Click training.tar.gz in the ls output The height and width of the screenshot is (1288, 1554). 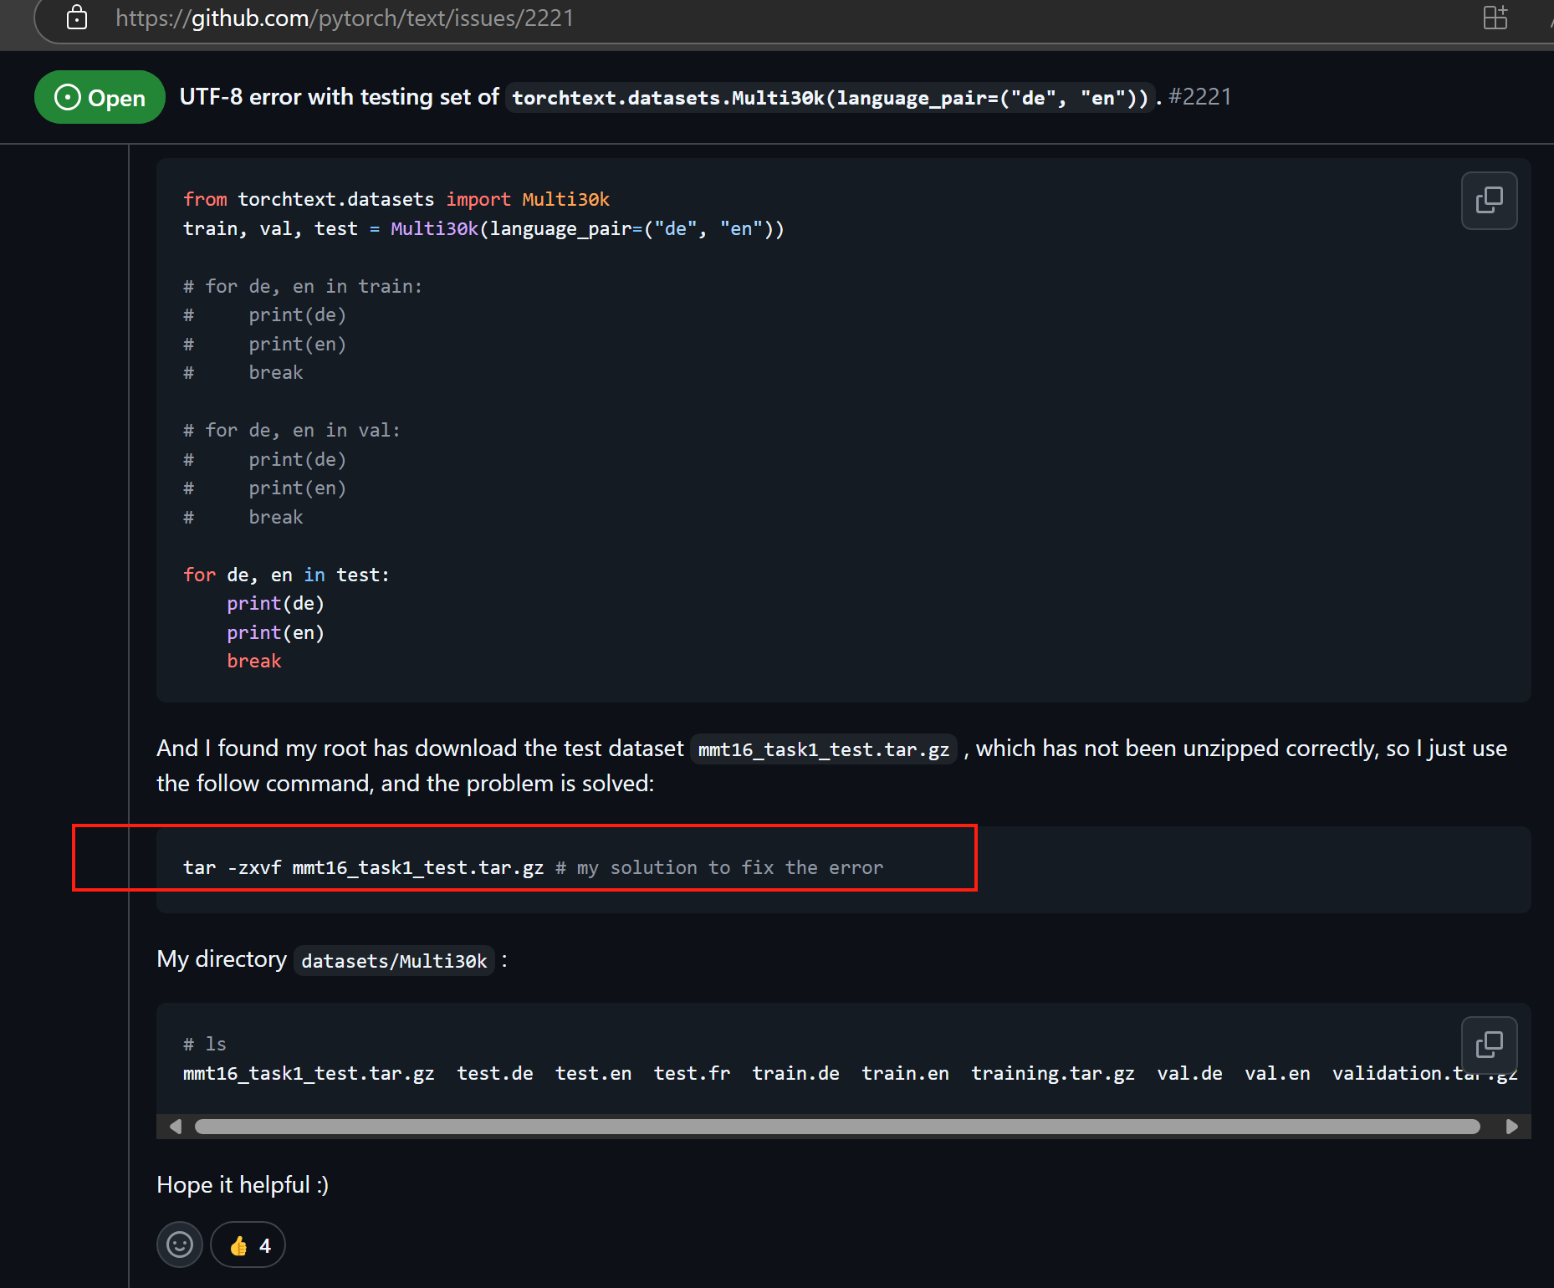pyautogui.click(x=1052, y=1073)
